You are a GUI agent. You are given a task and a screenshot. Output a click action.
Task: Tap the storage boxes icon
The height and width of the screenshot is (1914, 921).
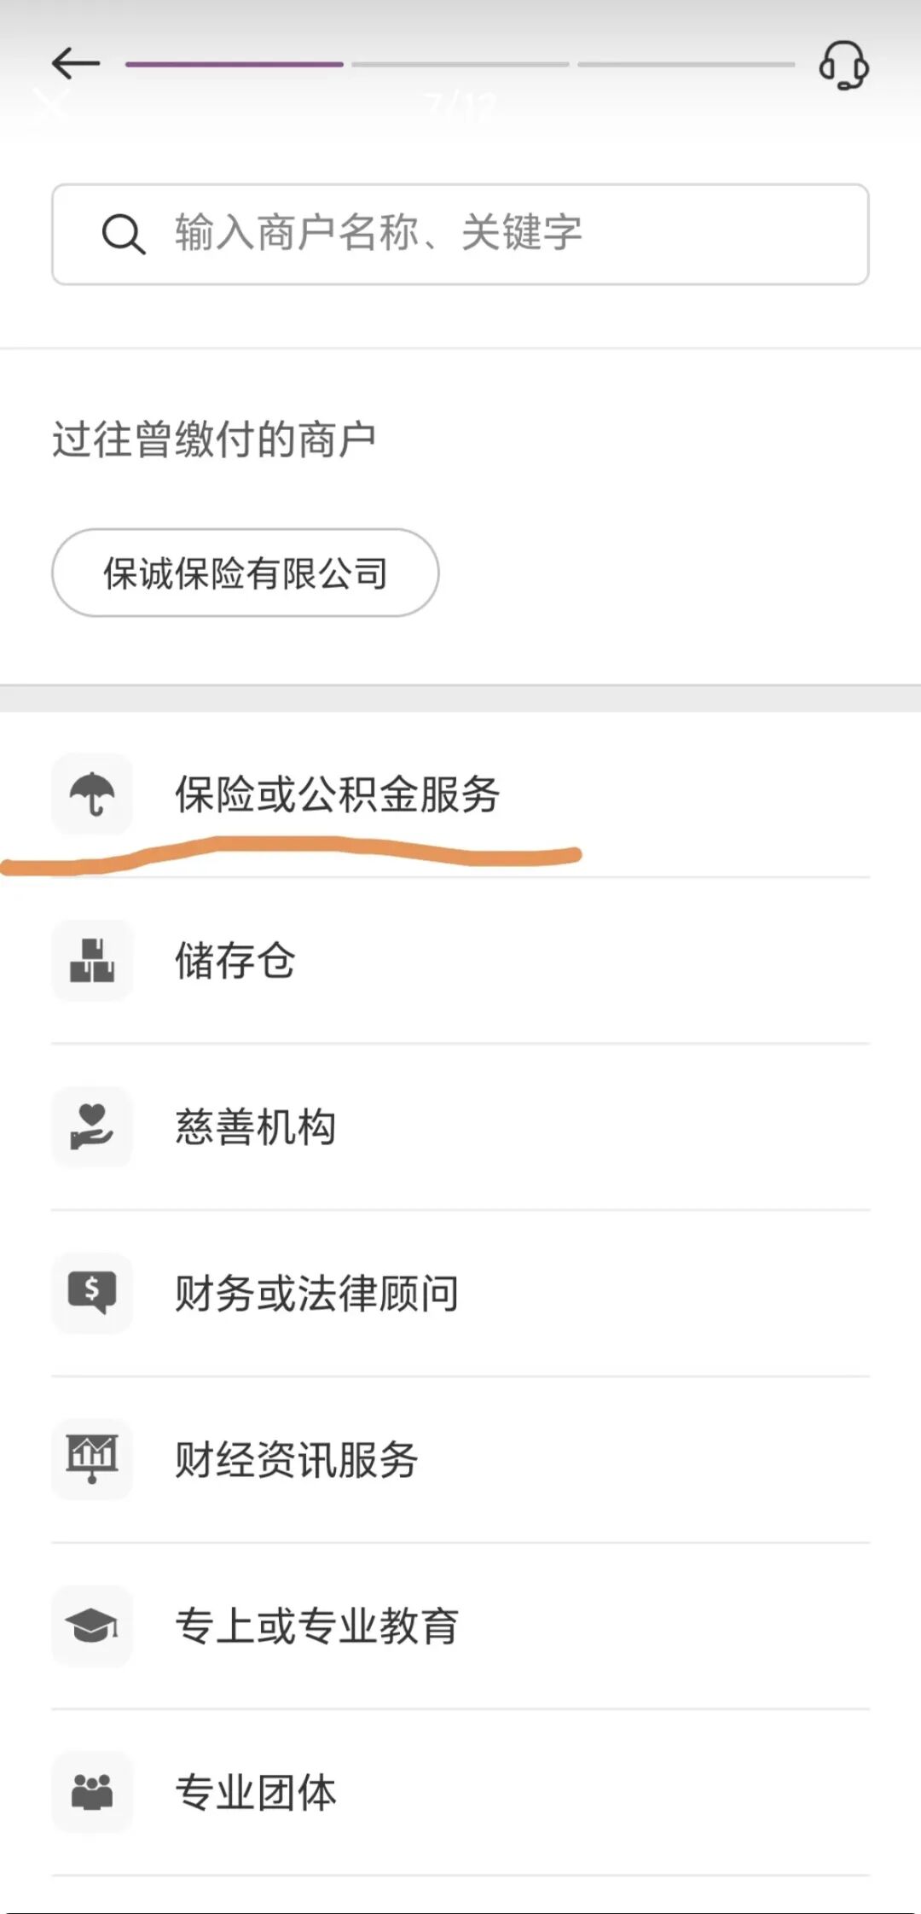pos(92,960)
